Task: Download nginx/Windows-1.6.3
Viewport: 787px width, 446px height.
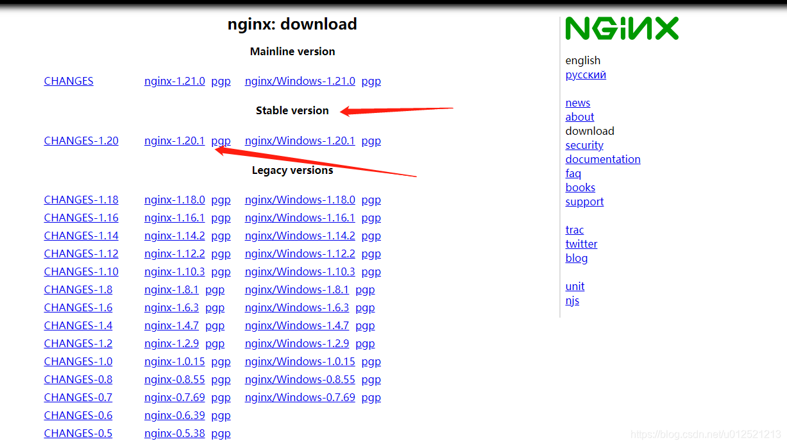Action: pyautogui.click(x=297, y=308)
